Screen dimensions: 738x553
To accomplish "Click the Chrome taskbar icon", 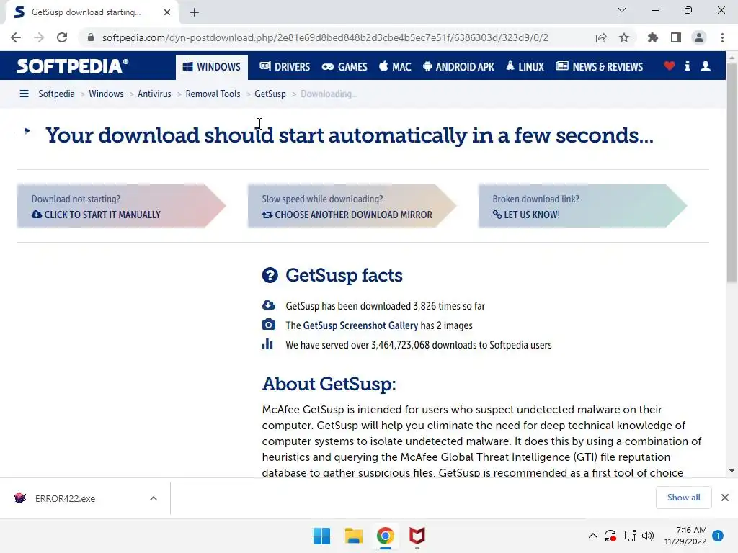I will coord(386,536).
